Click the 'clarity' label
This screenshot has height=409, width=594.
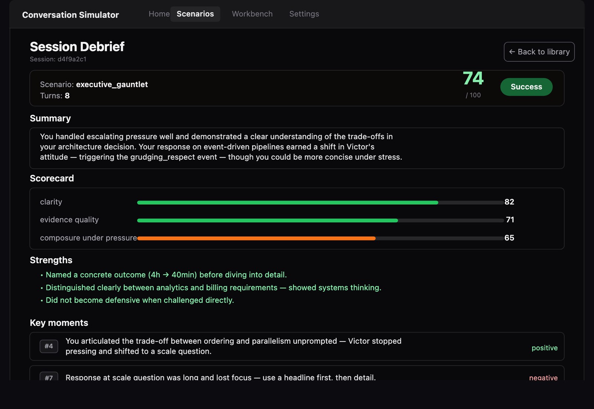point(51,202)
